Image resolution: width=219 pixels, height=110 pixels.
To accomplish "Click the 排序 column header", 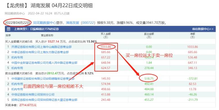I will tap(8, 35).
